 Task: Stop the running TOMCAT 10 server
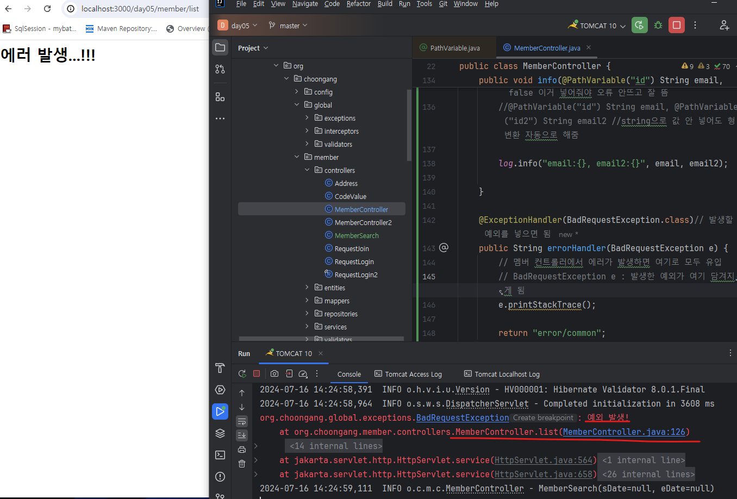point(677,26)
